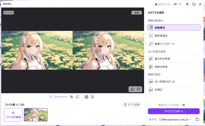Close the 画像補正 window

(200, 4)
